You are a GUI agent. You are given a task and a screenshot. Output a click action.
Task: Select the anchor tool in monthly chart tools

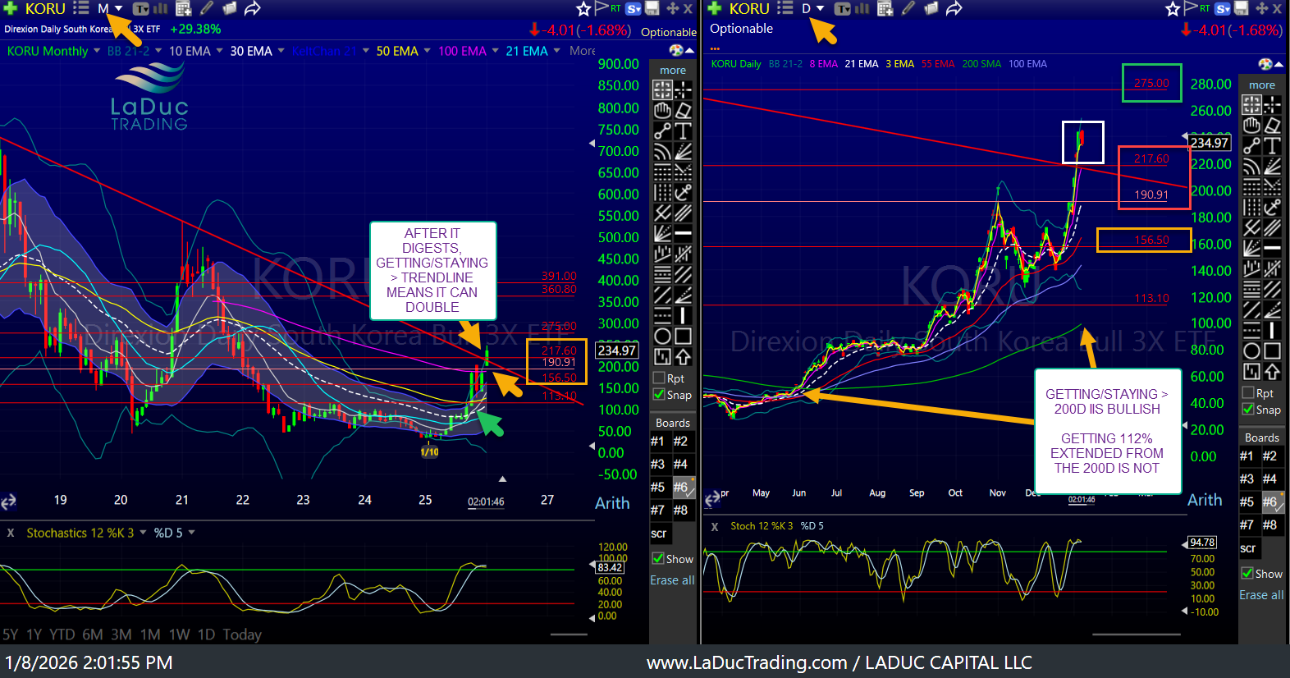(x=683, y=192)
